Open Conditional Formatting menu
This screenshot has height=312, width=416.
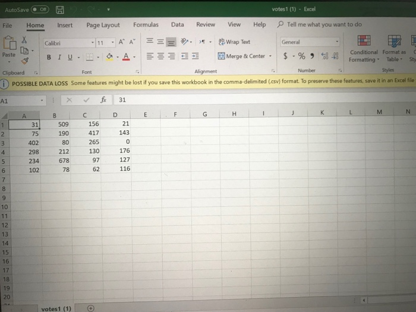tap(364, 49)
